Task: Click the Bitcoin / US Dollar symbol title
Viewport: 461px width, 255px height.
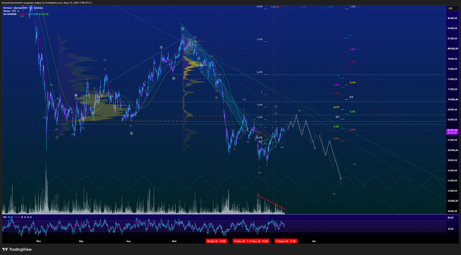Action: click(x=23, y=8)
